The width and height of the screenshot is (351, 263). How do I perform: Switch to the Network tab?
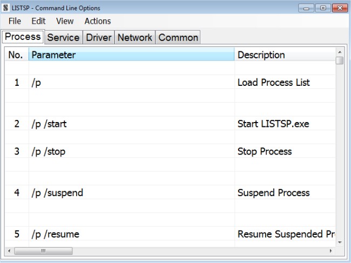coord(135,37)
